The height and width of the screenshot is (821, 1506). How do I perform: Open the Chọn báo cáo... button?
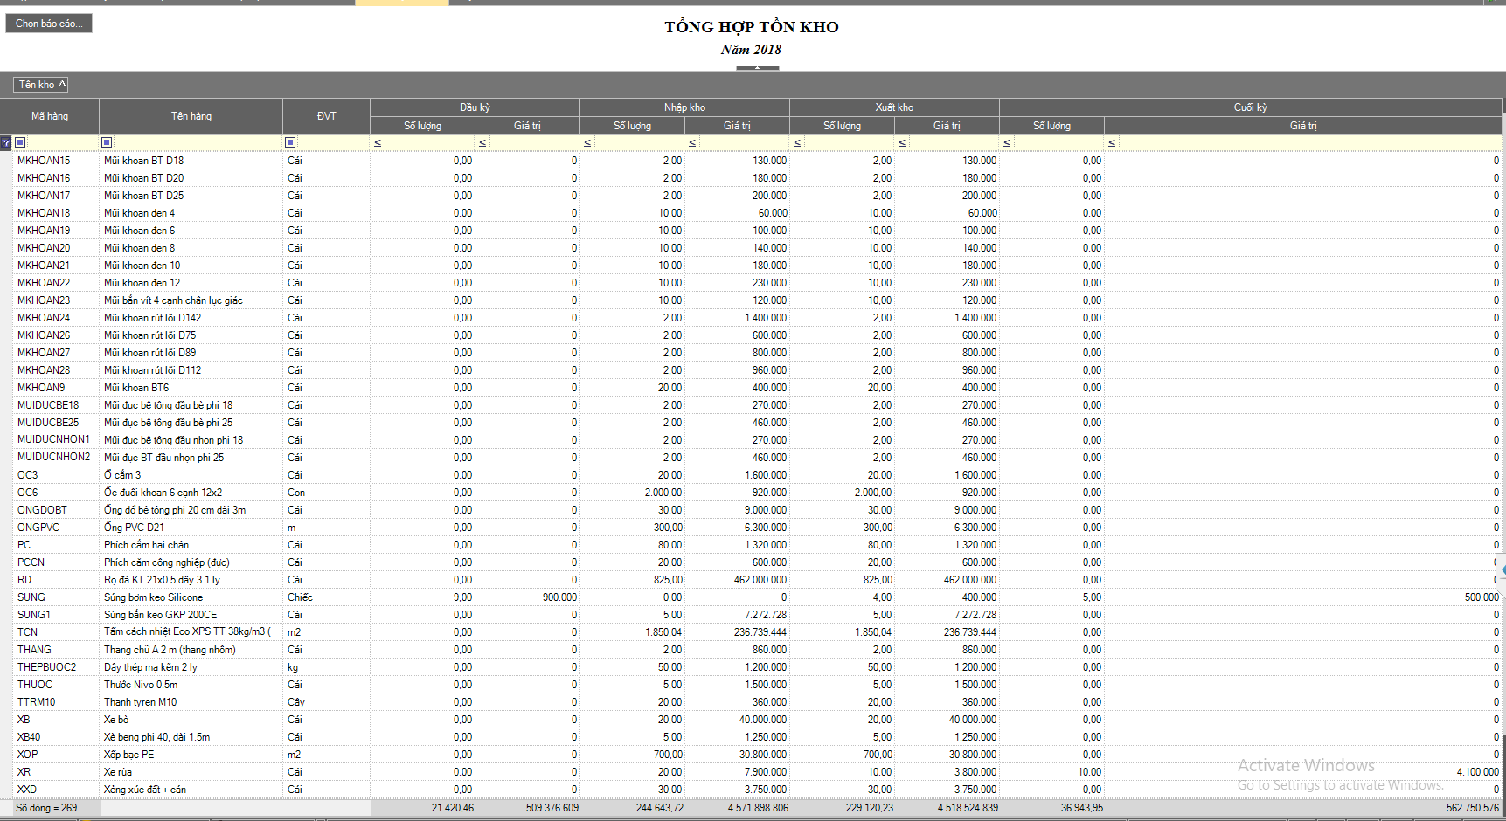(49, 24)
